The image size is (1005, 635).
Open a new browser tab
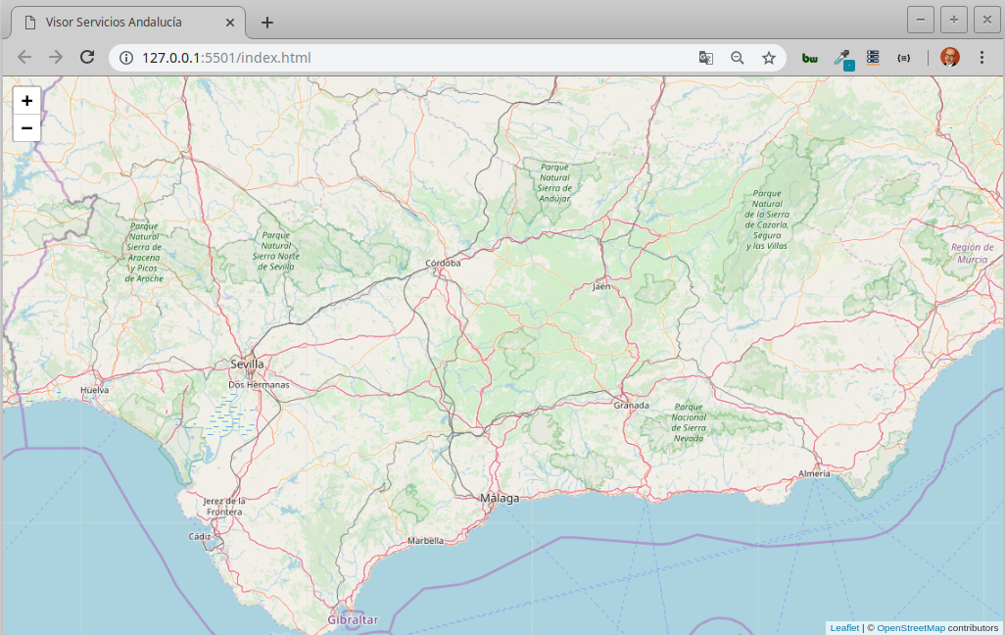tap(267, 23)
